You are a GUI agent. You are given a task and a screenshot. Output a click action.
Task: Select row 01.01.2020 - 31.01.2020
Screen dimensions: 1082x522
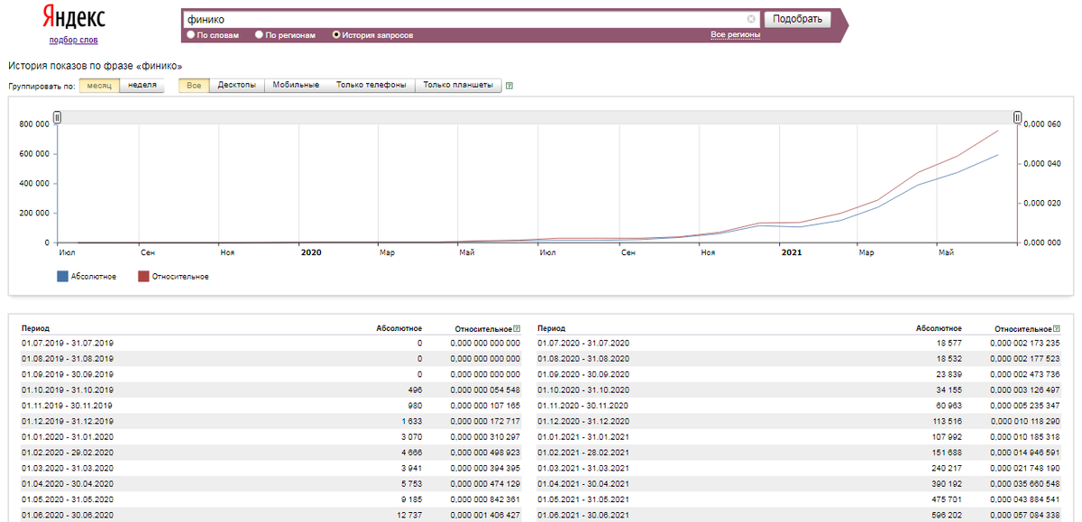pos(270,436)
